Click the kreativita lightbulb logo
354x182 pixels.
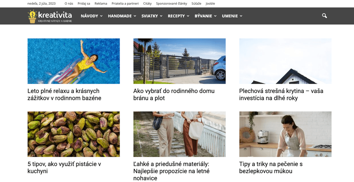[50, 16]
